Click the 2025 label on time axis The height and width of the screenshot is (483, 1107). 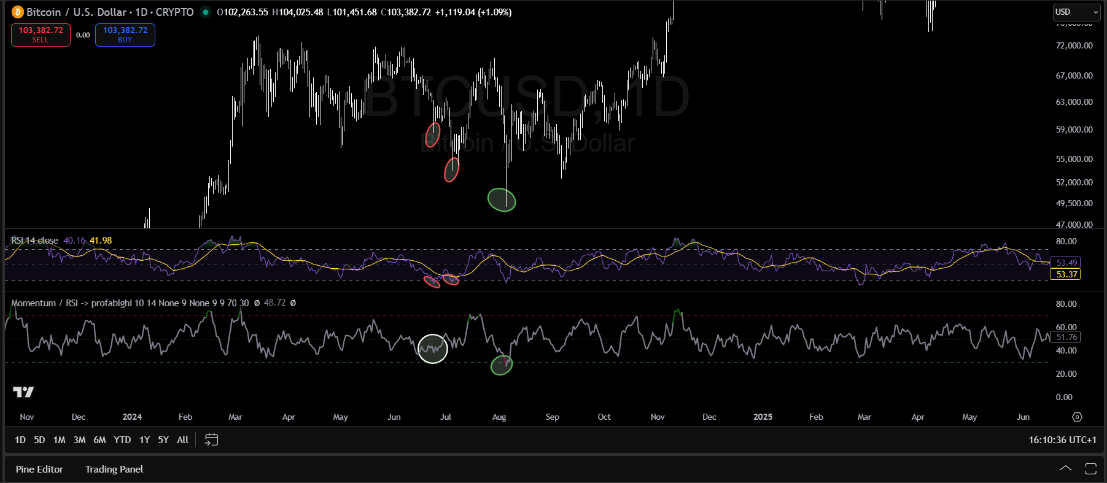[763, 417]
